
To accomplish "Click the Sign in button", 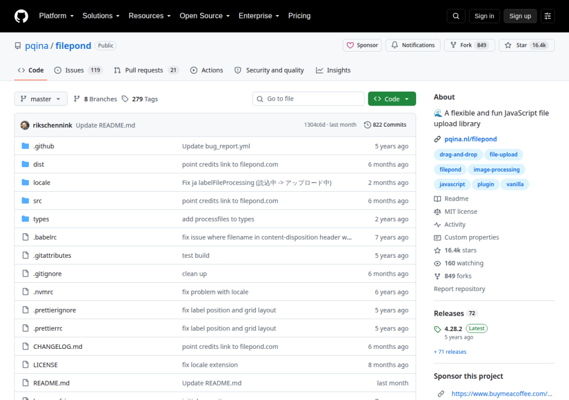I will (484, 16).
